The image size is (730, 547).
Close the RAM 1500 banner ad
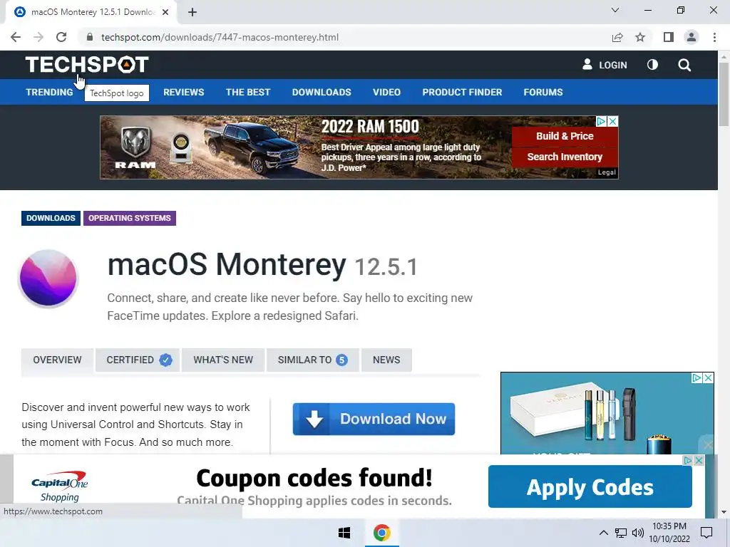click(612, 121)
